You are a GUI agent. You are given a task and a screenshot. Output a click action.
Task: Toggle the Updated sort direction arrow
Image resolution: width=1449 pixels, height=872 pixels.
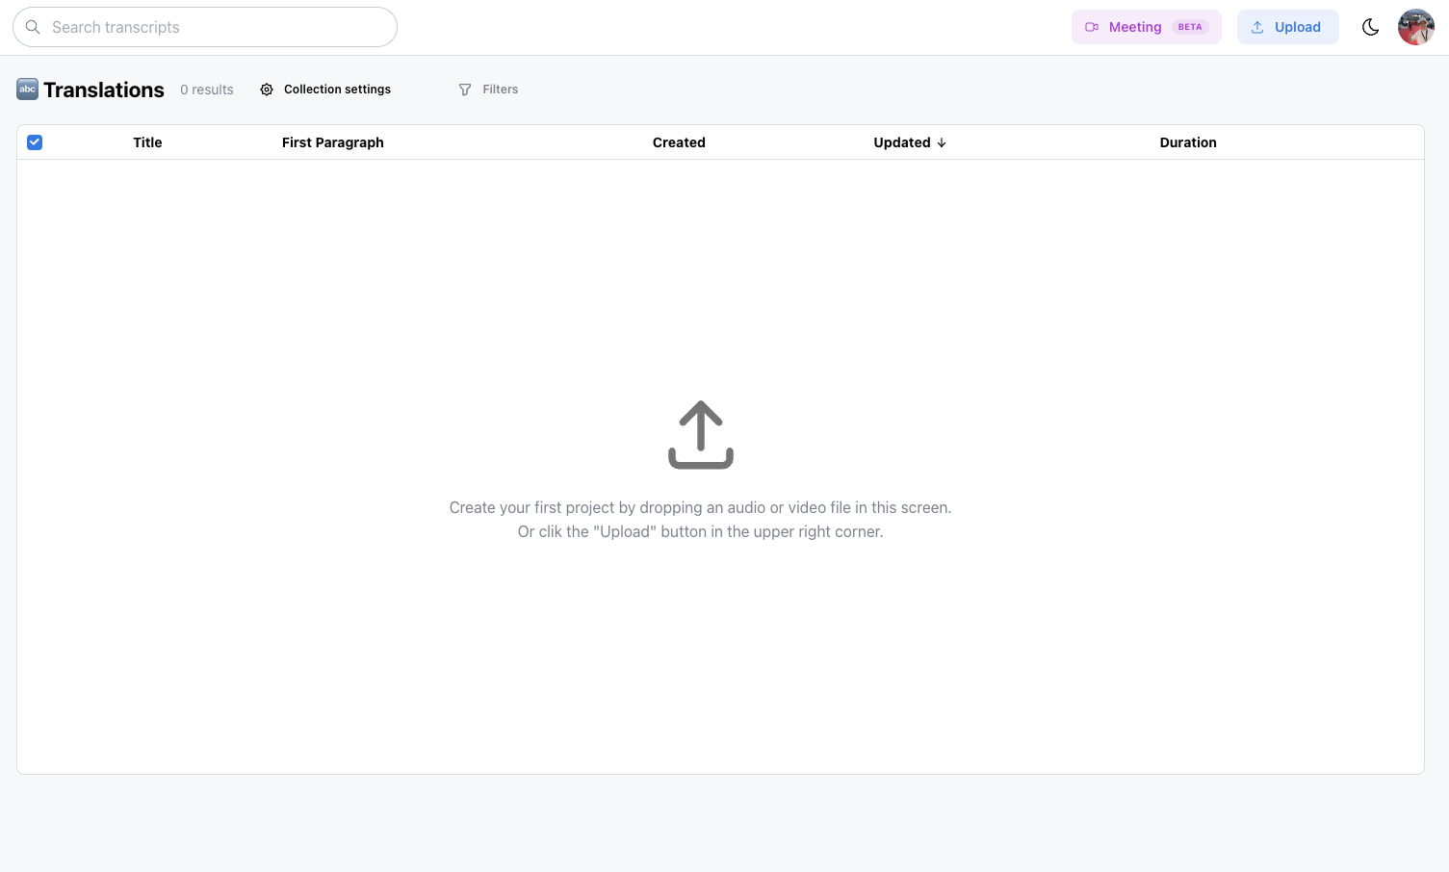[x=942, y=142]
